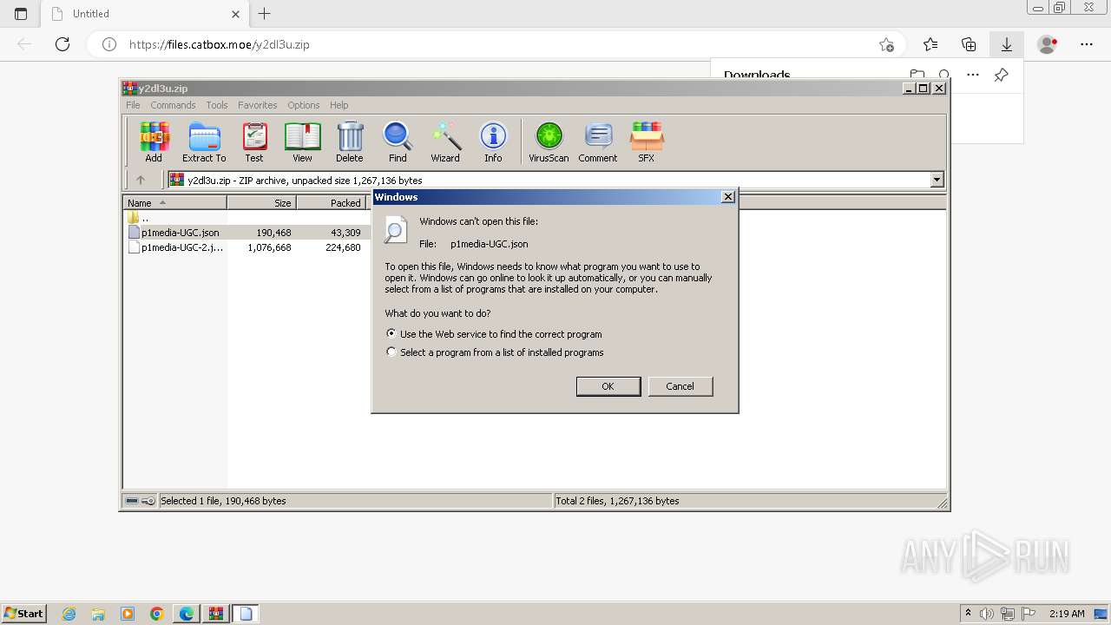Sort files by Packed column
Screen dimensions: 1111x625
click(x=332, y=202)
